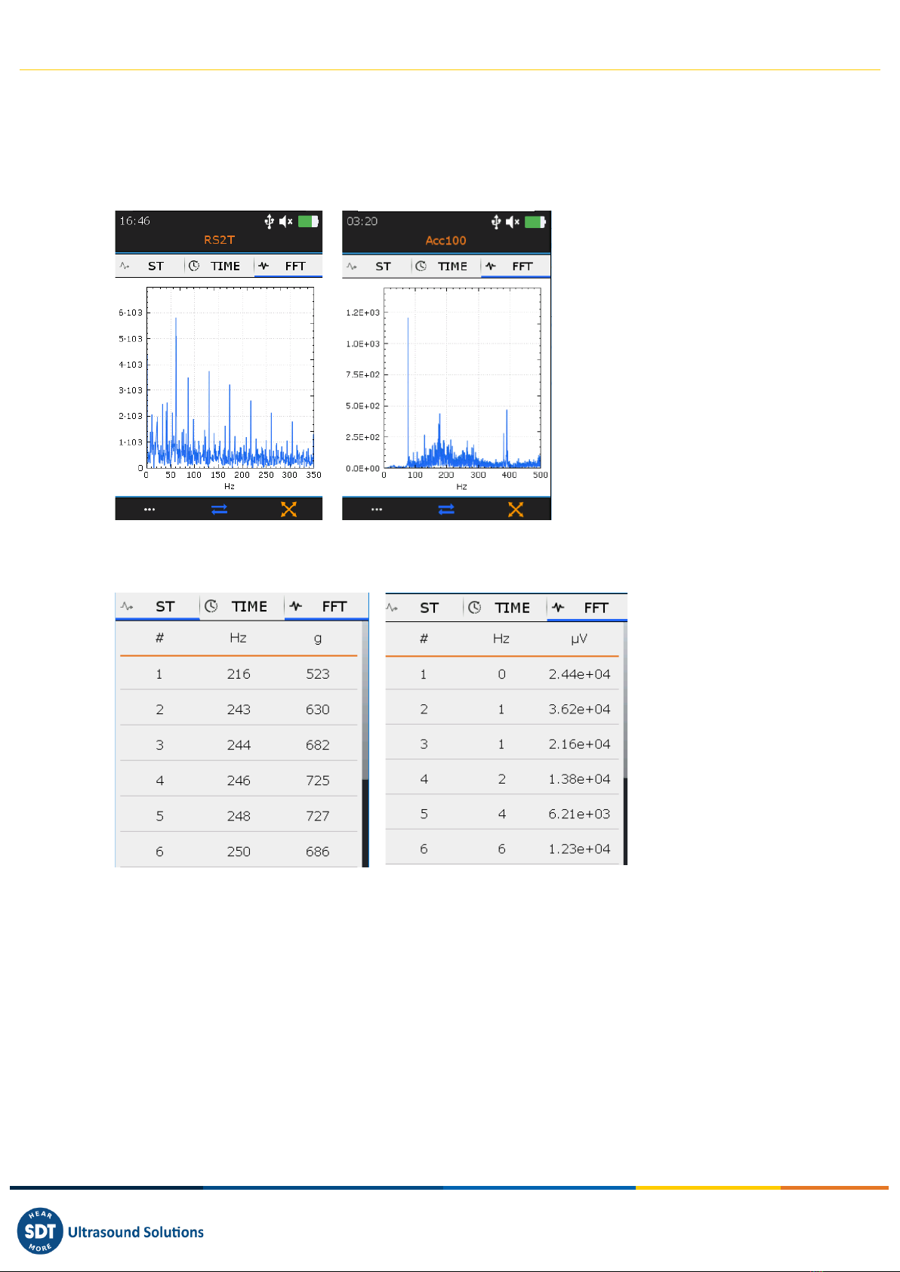Click the orange expand icon in the Acc100 screen

tap(516, 510)
